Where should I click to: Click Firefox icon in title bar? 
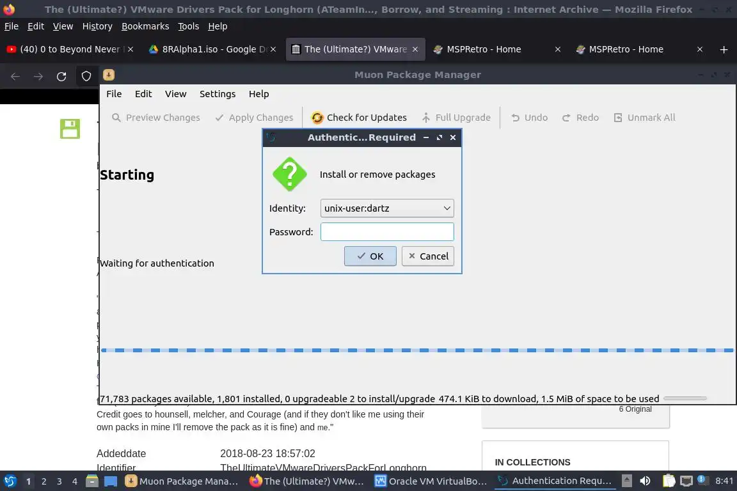(x=9, y=10)
